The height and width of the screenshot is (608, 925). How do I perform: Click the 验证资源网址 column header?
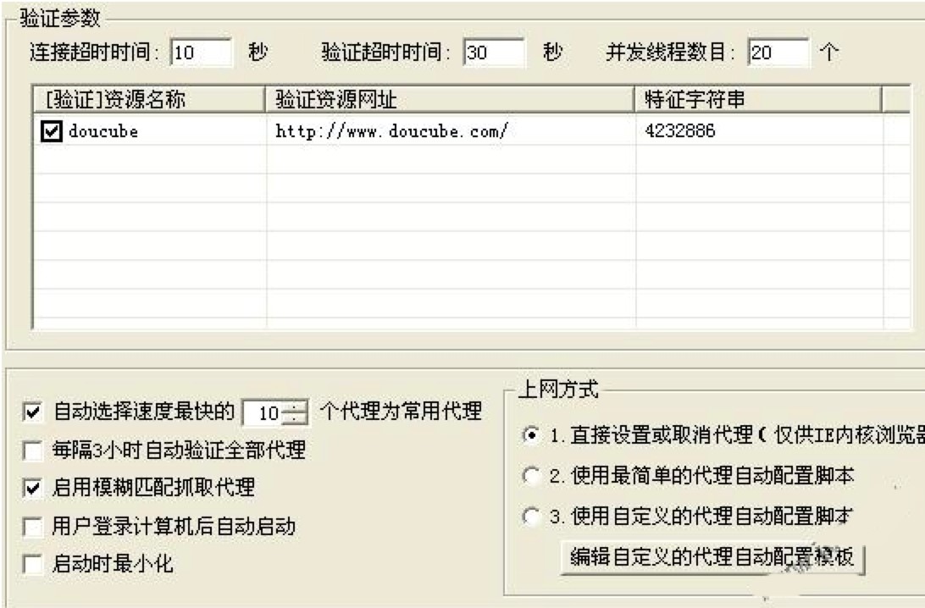[x=450, y=99]
